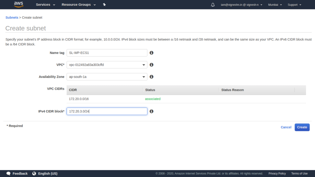Show info for IPv4 CIDR block

tap(151, 111)
